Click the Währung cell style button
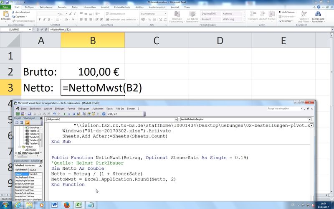334x209 pixels. pyautogui.click(x=232, y=19)
